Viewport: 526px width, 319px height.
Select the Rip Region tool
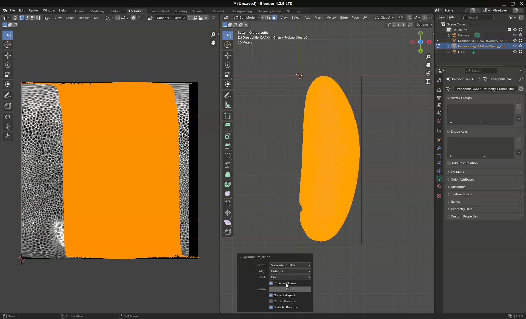click(227, 232)
